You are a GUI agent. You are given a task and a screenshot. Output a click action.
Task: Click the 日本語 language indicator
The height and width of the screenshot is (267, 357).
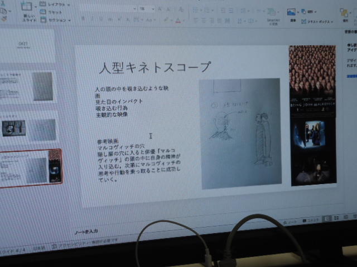click(x=39, y=249)
